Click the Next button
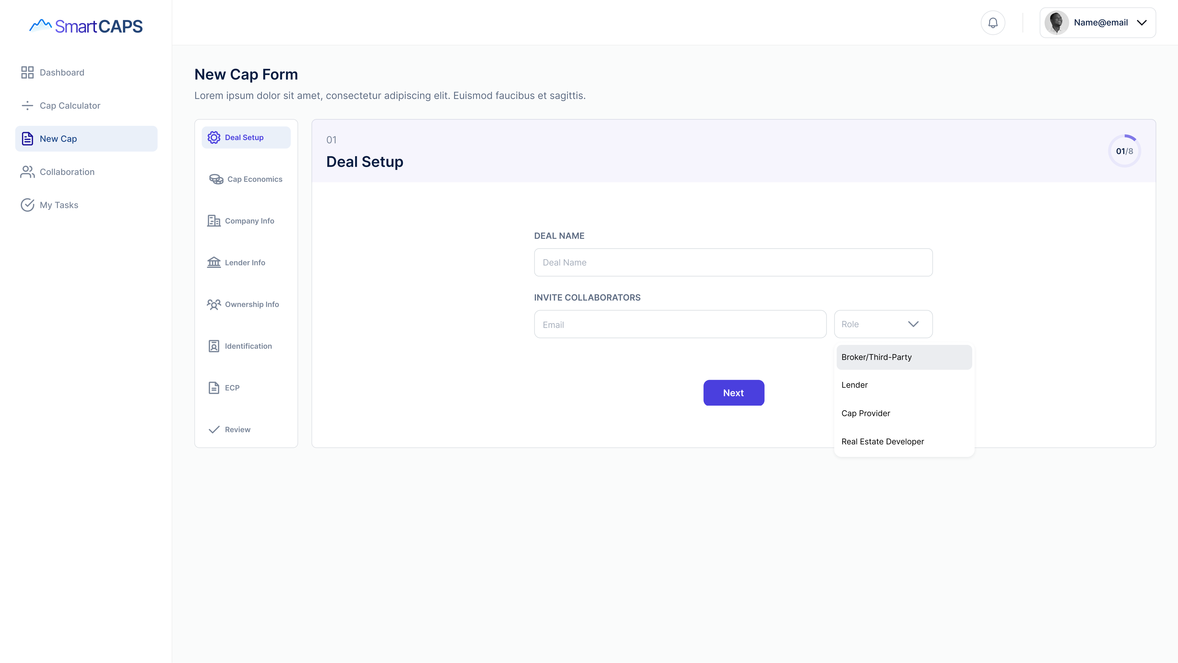 click(733, 392)
